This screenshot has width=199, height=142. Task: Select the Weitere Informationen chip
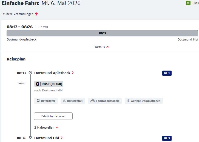(x=144, y=101)
